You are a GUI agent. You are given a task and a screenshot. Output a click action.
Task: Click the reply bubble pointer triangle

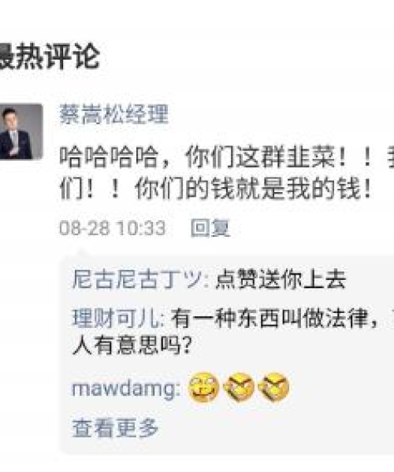coord(80,252)
